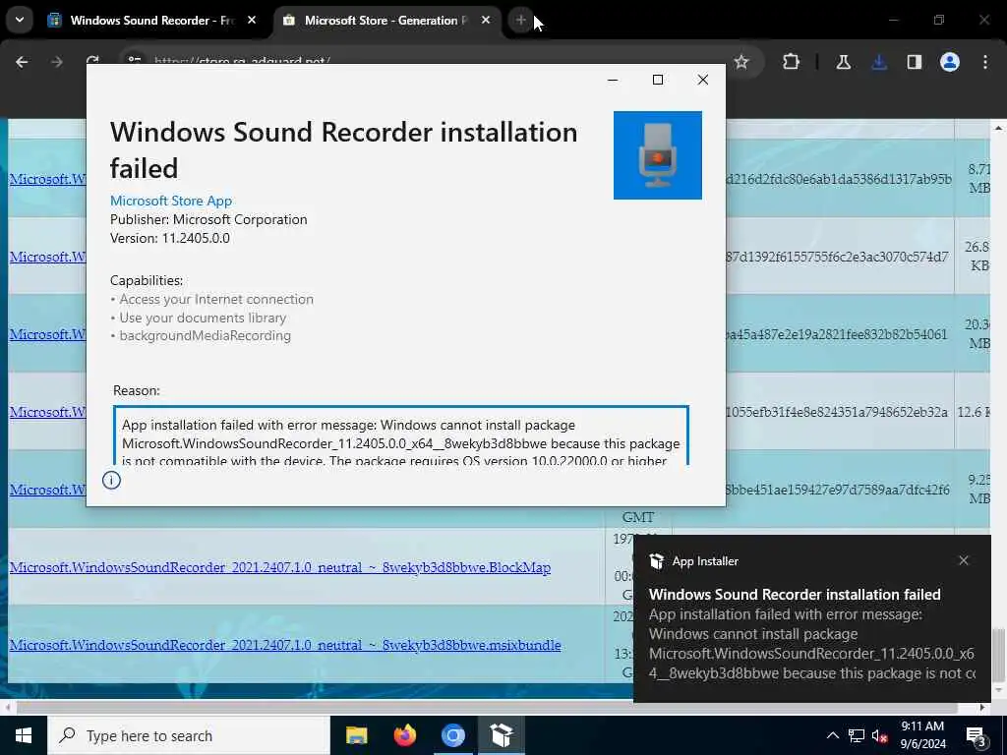Maximize the App Installer dialog
The height and width of the screenshot is (755, 1007).
point(658,80)
